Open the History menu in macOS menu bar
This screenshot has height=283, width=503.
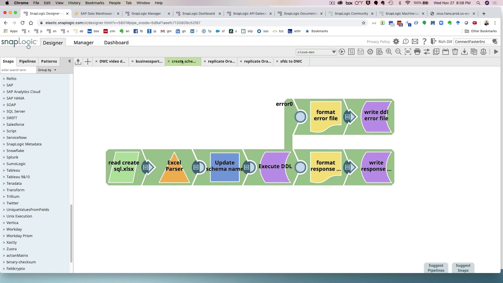74,3
